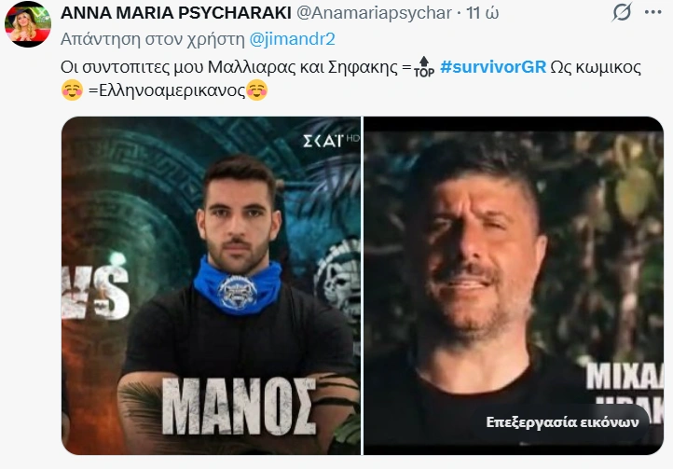Open the #survivorGR hashtag
Viewport: 673px width, 469px height.
493,67
